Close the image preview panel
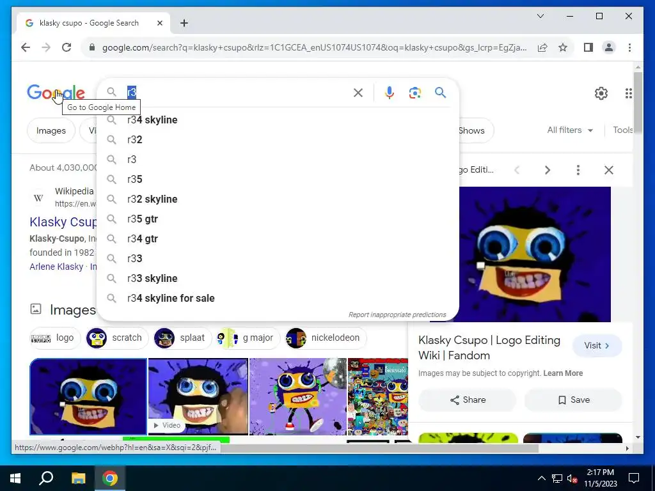Screen dimensions: 655x491 click(609, 170)
